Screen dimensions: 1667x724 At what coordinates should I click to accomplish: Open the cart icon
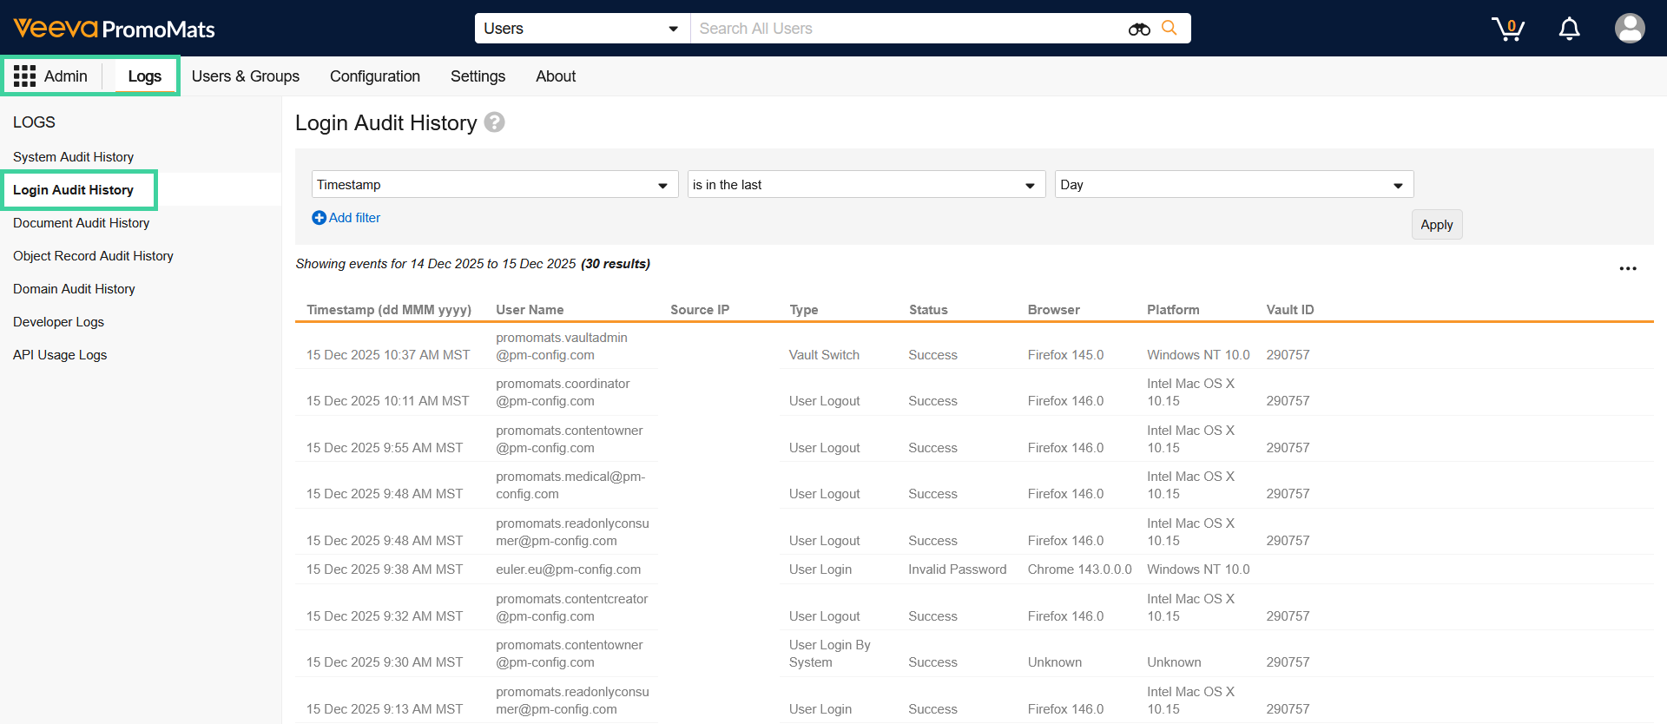tap(1508, 29)
